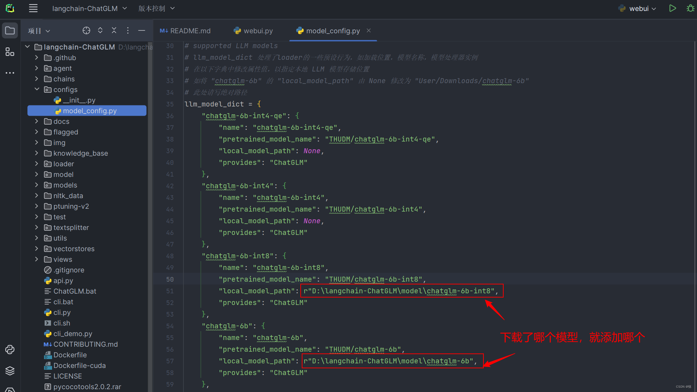Open the Dockerfile file

(x=66, y=355)
